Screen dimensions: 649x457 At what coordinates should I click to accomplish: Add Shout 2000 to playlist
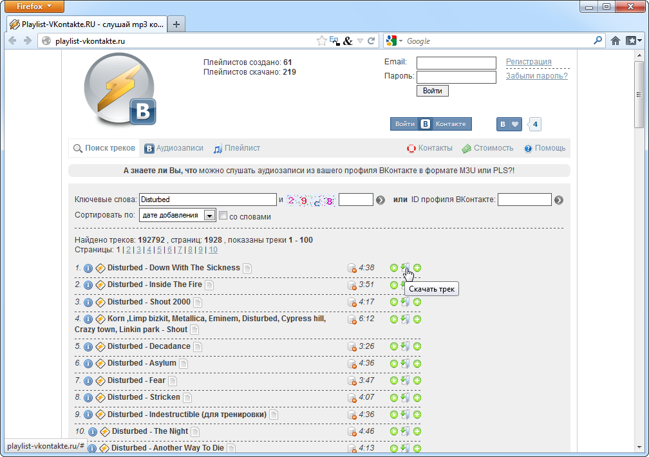pos(417,302)
